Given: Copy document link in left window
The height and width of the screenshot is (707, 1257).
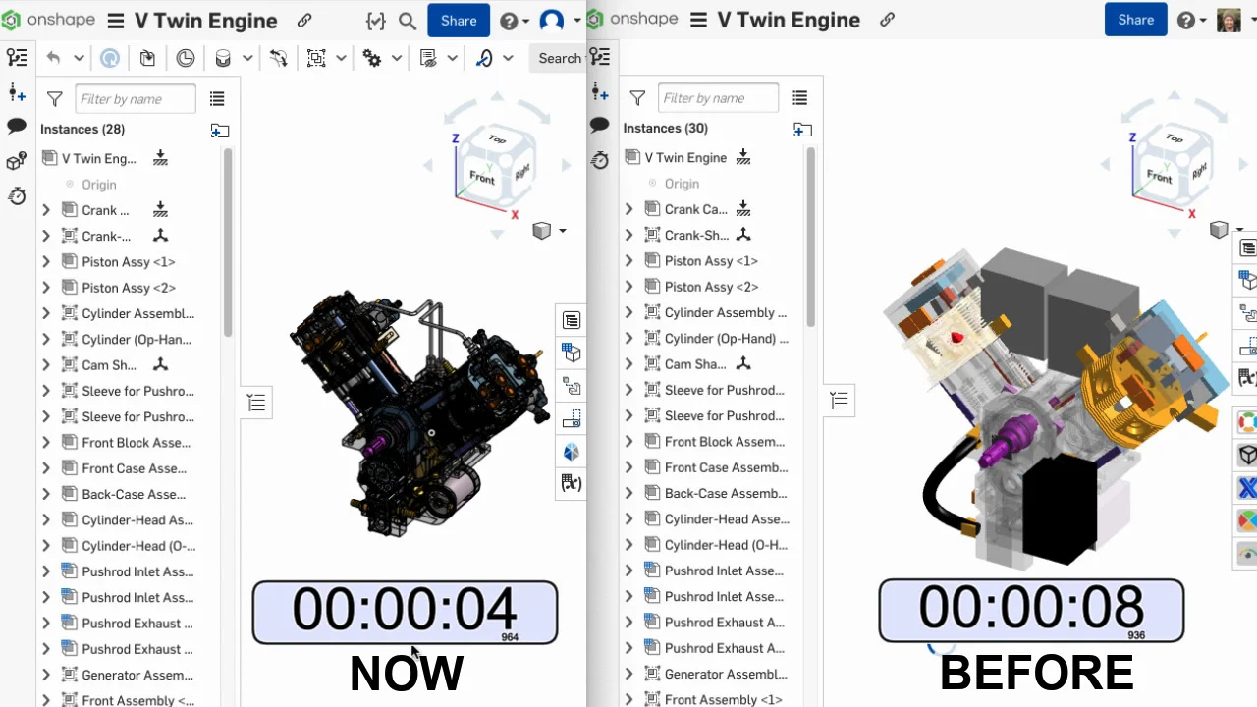Looking at the screenshot, I should pyautogui.click(x=304, y=21).
